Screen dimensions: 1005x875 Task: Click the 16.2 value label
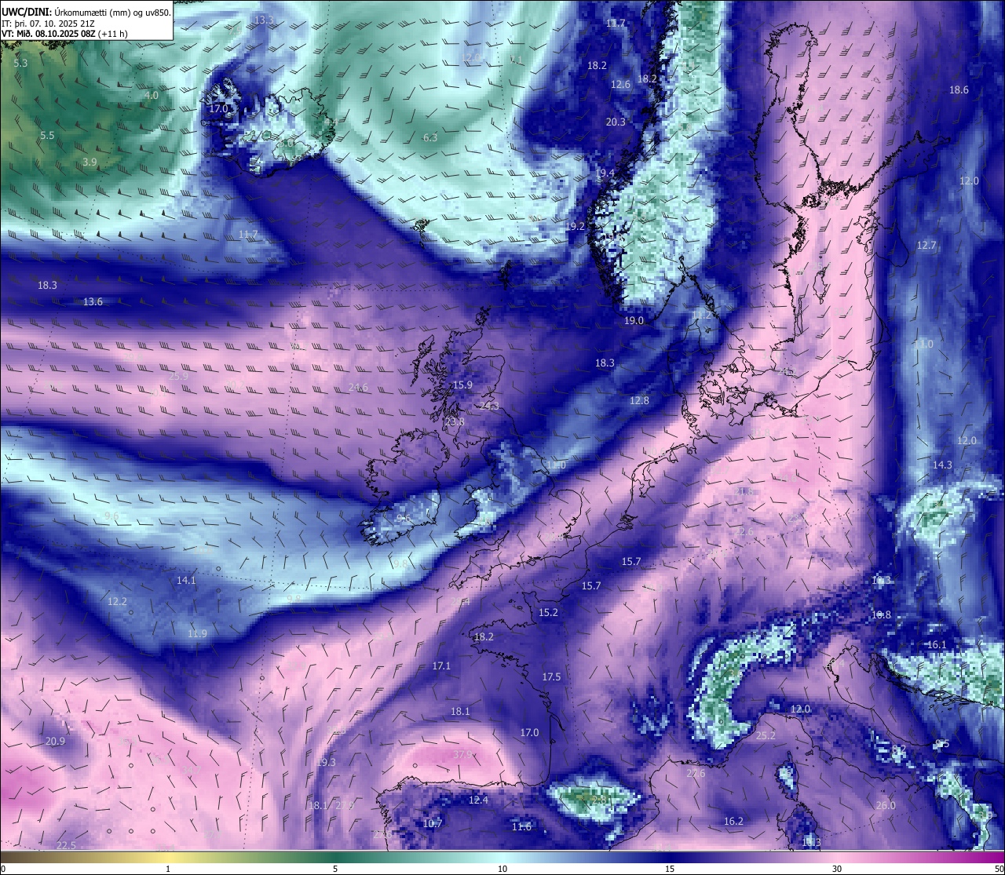[733, 821]
